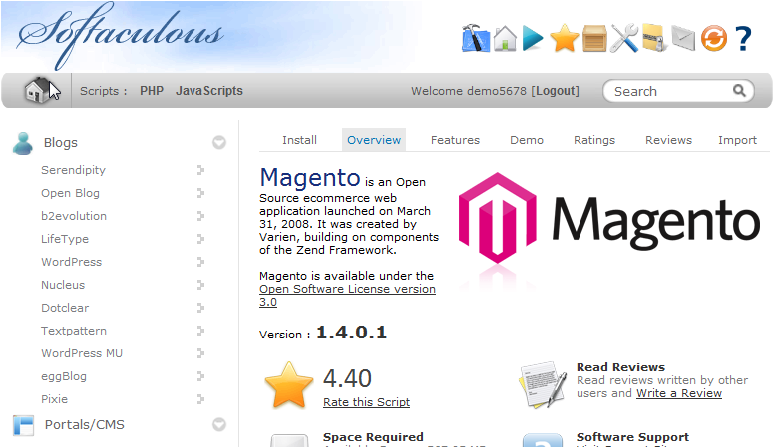Select Textpattern from the Blogs list
Image resolution: width=774 pixels, height=448 pixels.
[x=74, y=331]
